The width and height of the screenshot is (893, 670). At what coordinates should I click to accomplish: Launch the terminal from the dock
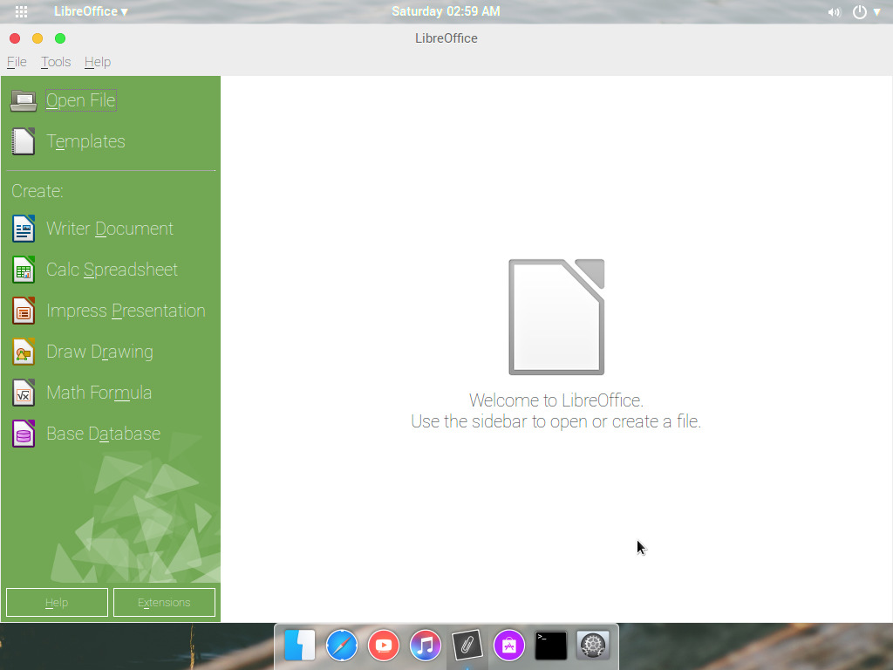tap(551, 646)
